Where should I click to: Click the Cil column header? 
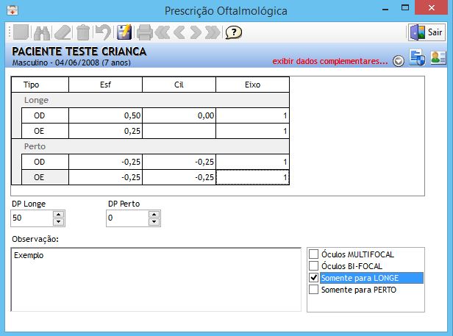tap(179, 85)
